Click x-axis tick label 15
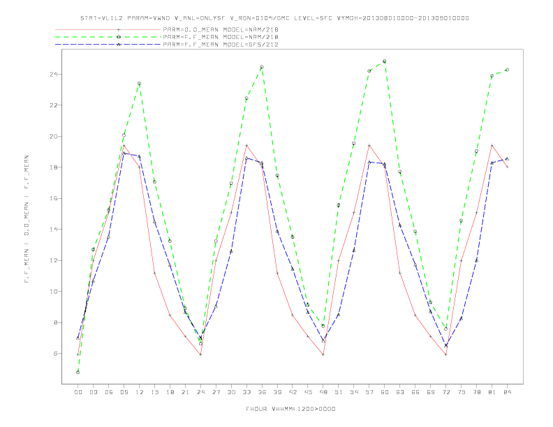The image size is (553, 427). point(154,392)
